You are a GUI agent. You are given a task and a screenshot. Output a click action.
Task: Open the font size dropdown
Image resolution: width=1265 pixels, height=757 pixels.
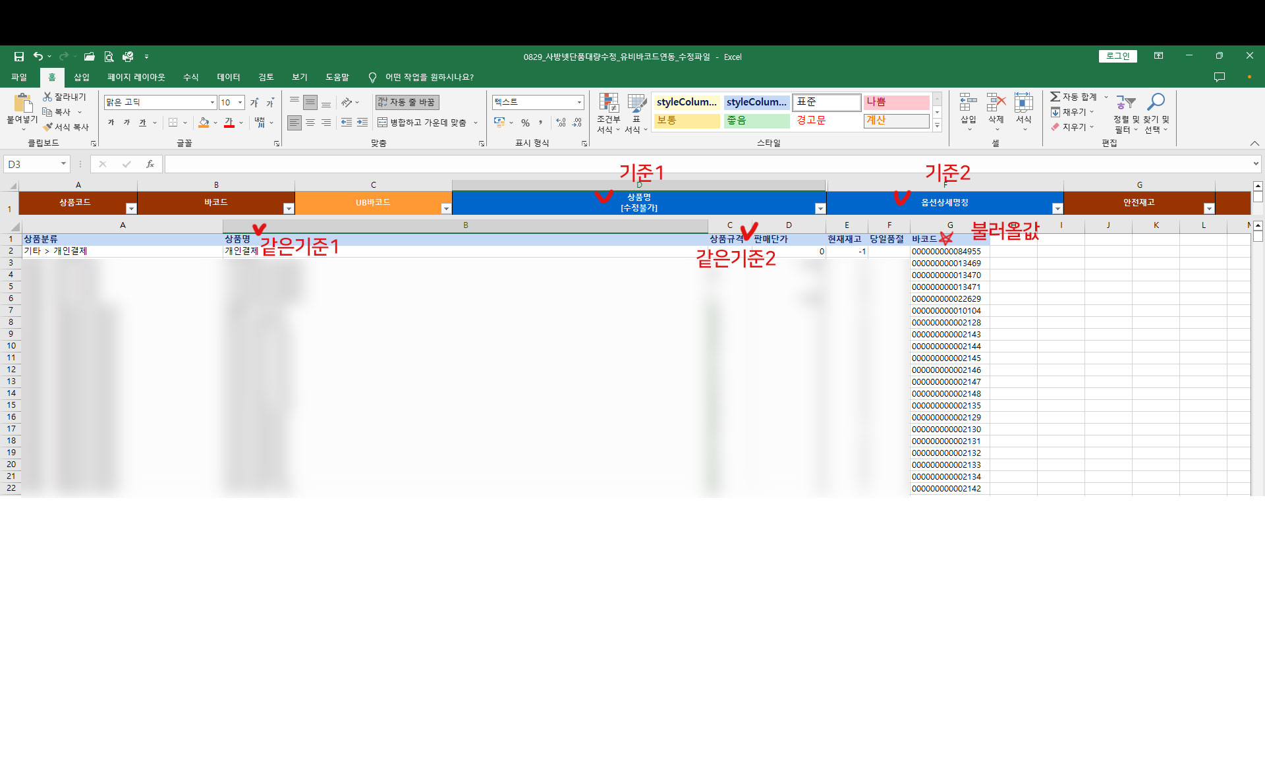coord(240,102)
